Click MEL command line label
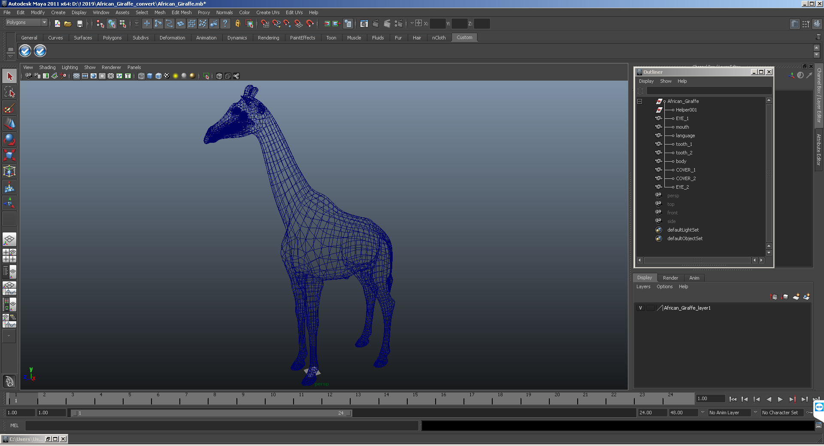This screenshot has width=824, height=446. pyautogui.click(x=15, y=425)
